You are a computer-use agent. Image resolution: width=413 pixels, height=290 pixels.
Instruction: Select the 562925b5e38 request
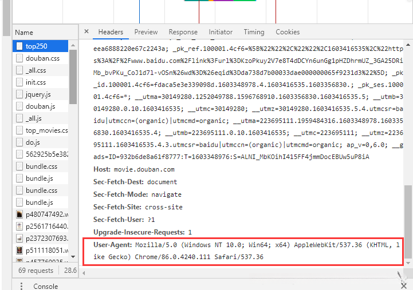[x=40, y=154]
